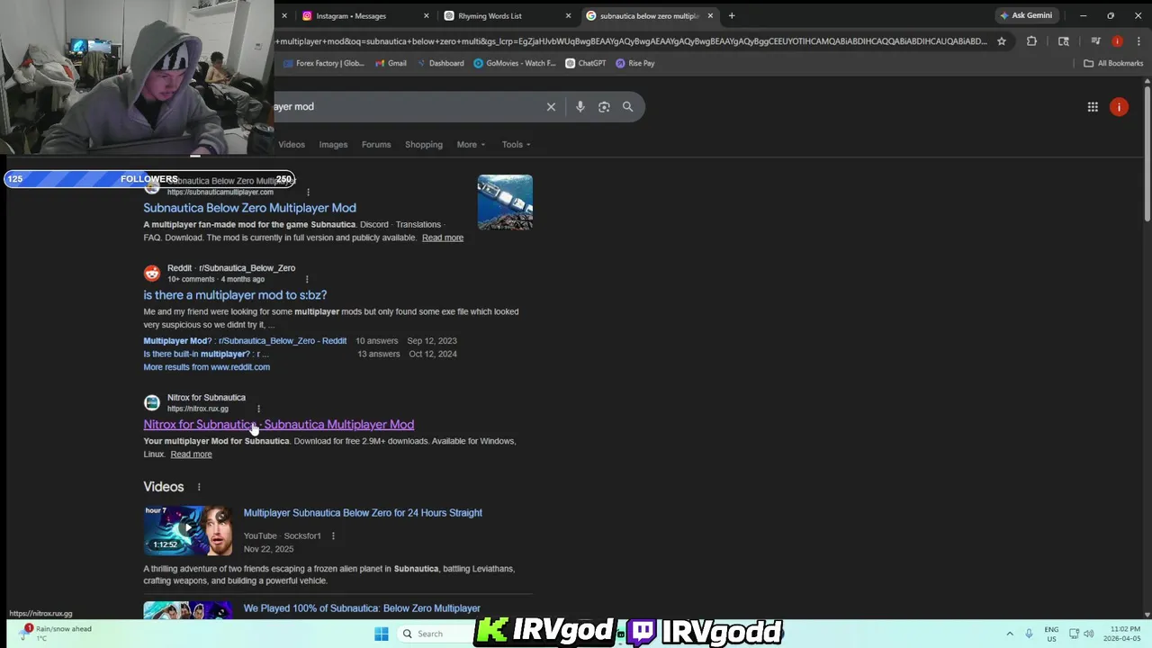Play the 1:12:52 video thumbnail
This screenshot has height=648, width=1152.
187,530
